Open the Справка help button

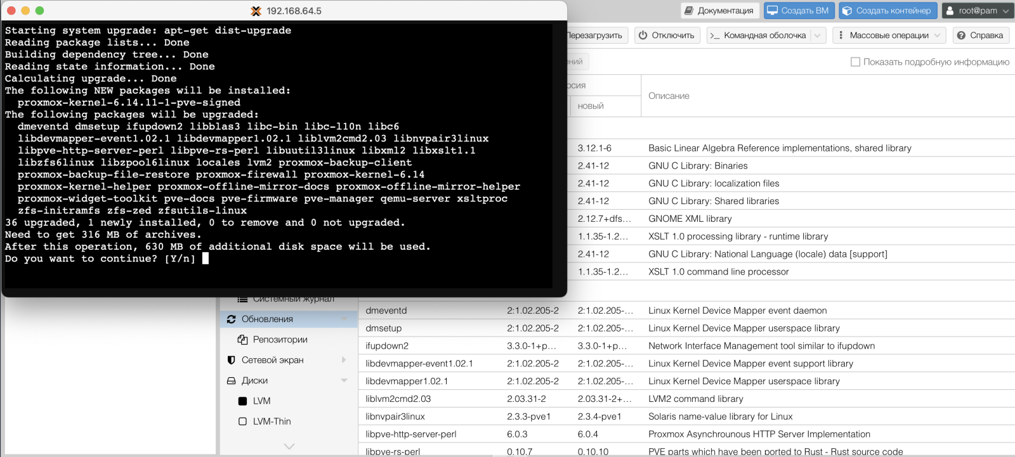coord(980,35)
